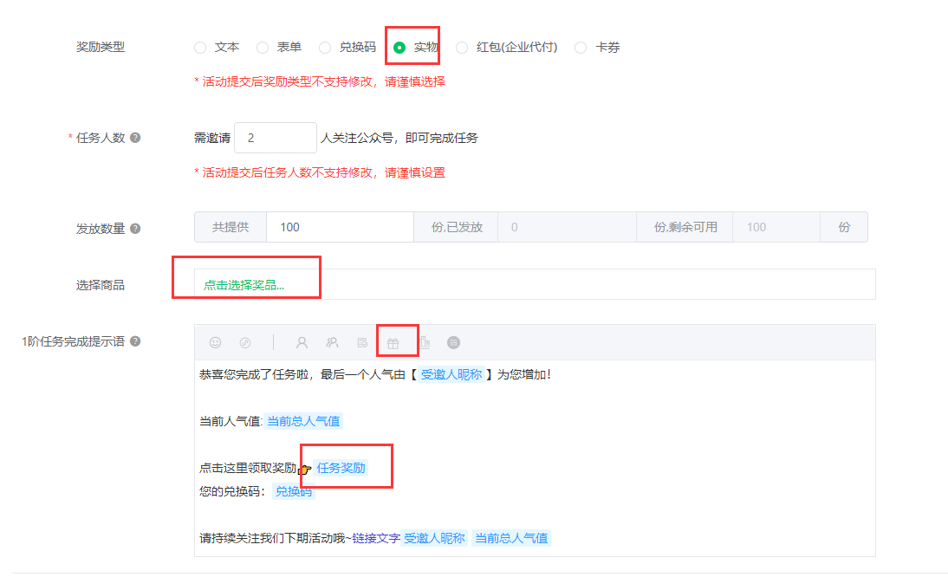Click the two-people icon in the editor toolbar

(332, 342)
